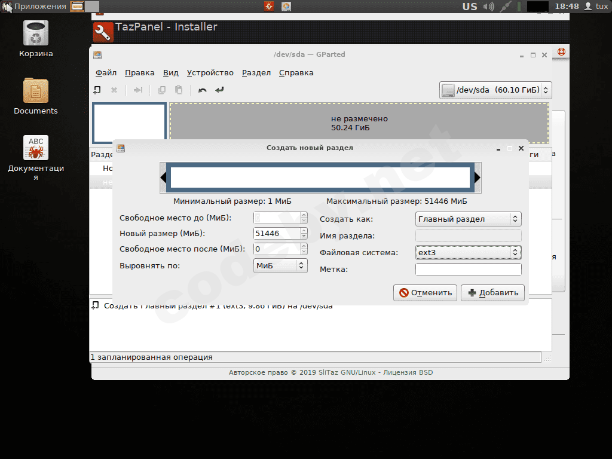
Task: Open the Правка menu
Action: pos(139,72)
